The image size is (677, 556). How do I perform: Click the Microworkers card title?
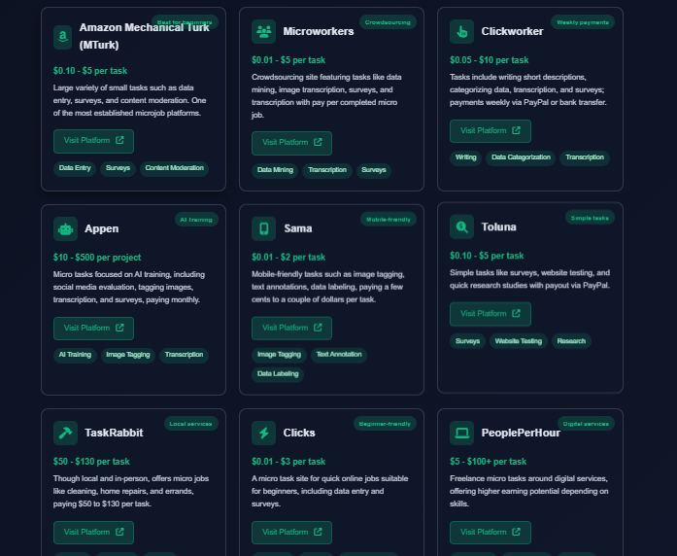(x=319, y=31)
